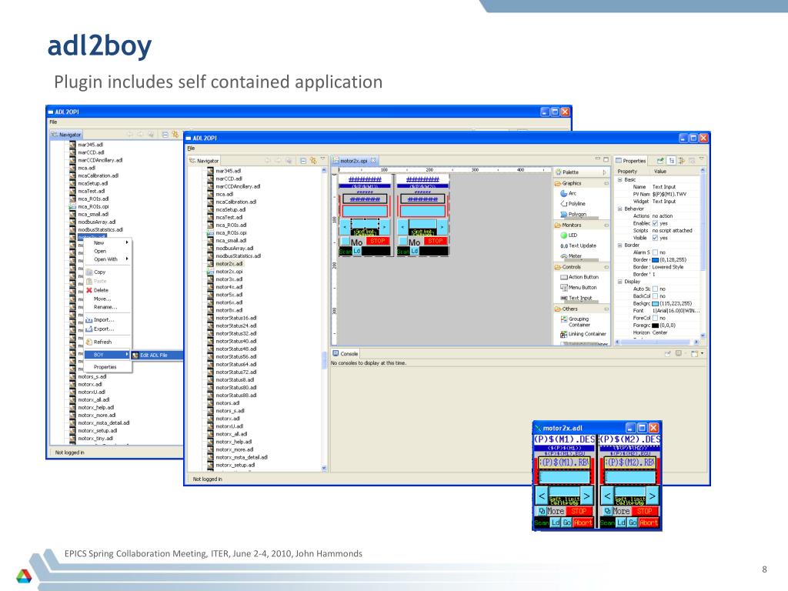Pick the Polygon widget in the palette
Screen dimensions: 788x591
(573, 214)
